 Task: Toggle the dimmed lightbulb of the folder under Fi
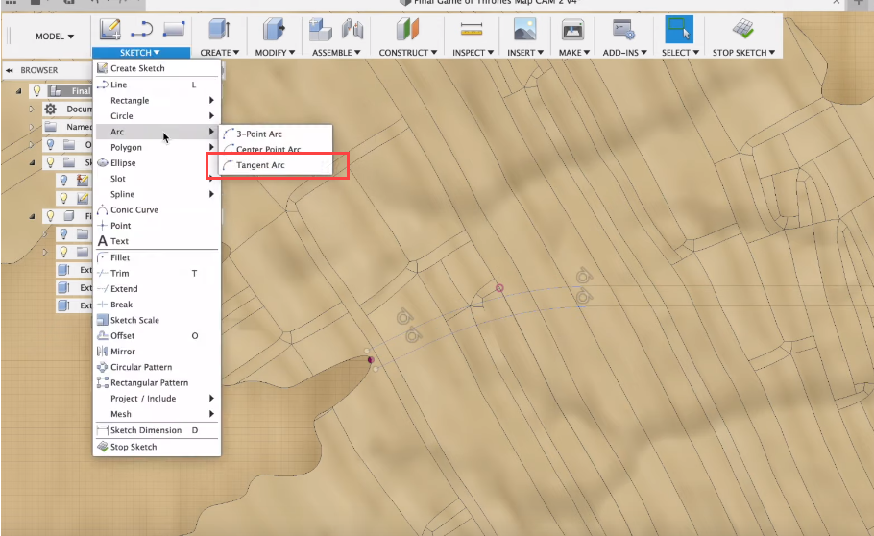(x=64, y=233)
